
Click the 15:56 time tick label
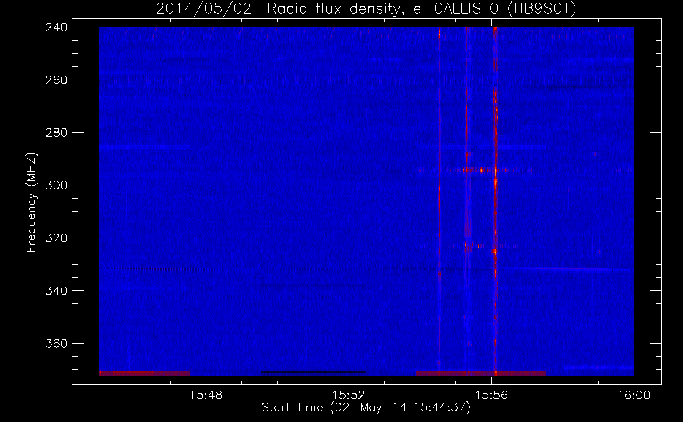pos(491,395)
